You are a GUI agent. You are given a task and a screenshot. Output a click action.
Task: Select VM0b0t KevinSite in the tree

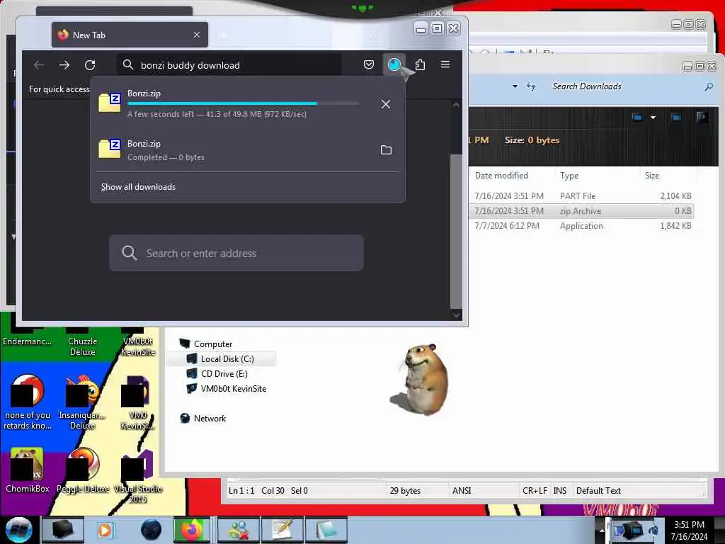tap(226, 389)
